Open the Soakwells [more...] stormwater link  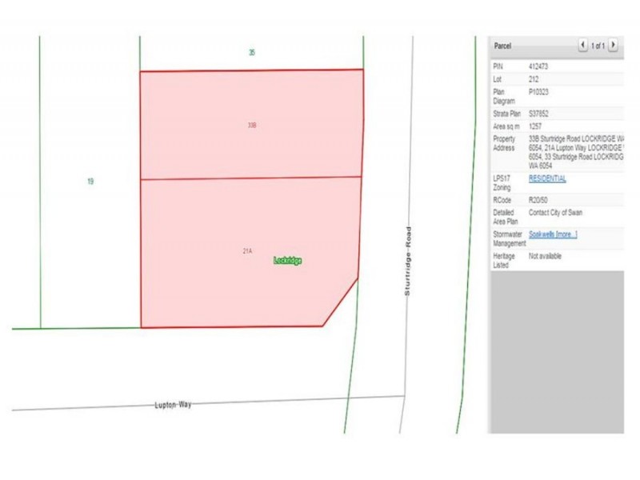tap(553, 234)
